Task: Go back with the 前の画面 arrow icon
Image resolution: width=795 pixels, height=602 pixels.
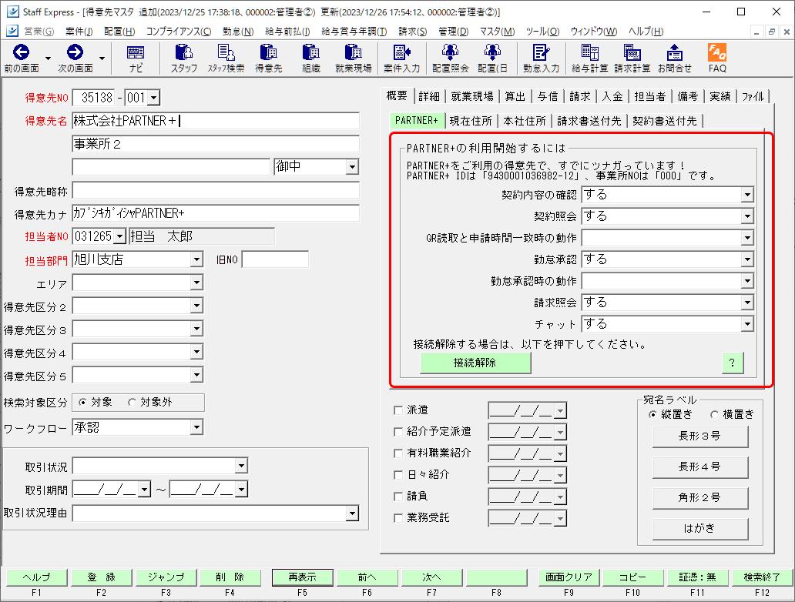Action: [22, 52]
